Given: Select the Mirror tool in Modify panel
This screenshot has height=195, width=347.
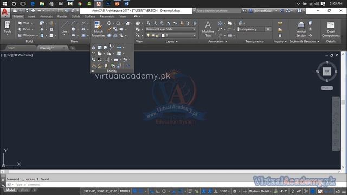Looking at the screenshot, I should (94, 47).
